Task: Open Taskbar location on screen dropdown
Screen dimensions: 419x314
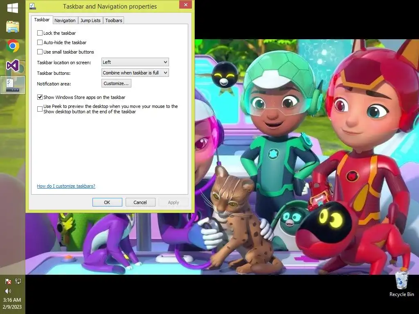Action: pyautogui.click(x=135, y=62)
